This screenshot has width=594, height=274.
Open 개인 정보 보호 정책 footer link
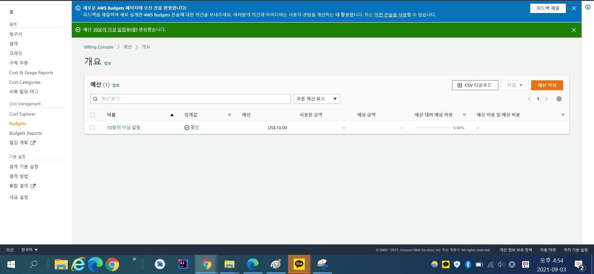click(516, 250)
